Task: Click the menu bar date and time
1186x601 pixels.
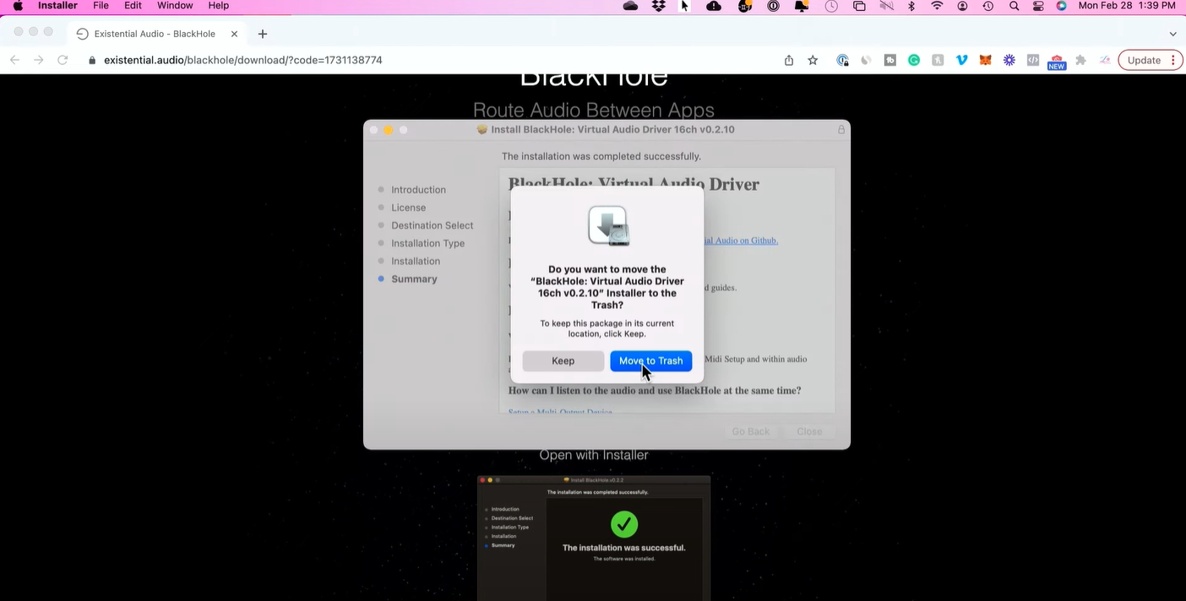Action: (1127, 6)
